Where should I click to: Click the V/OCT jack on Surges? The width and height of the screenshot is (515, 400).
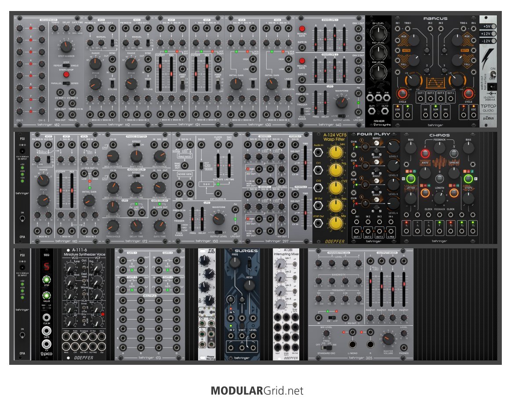[x=242, y=336]
